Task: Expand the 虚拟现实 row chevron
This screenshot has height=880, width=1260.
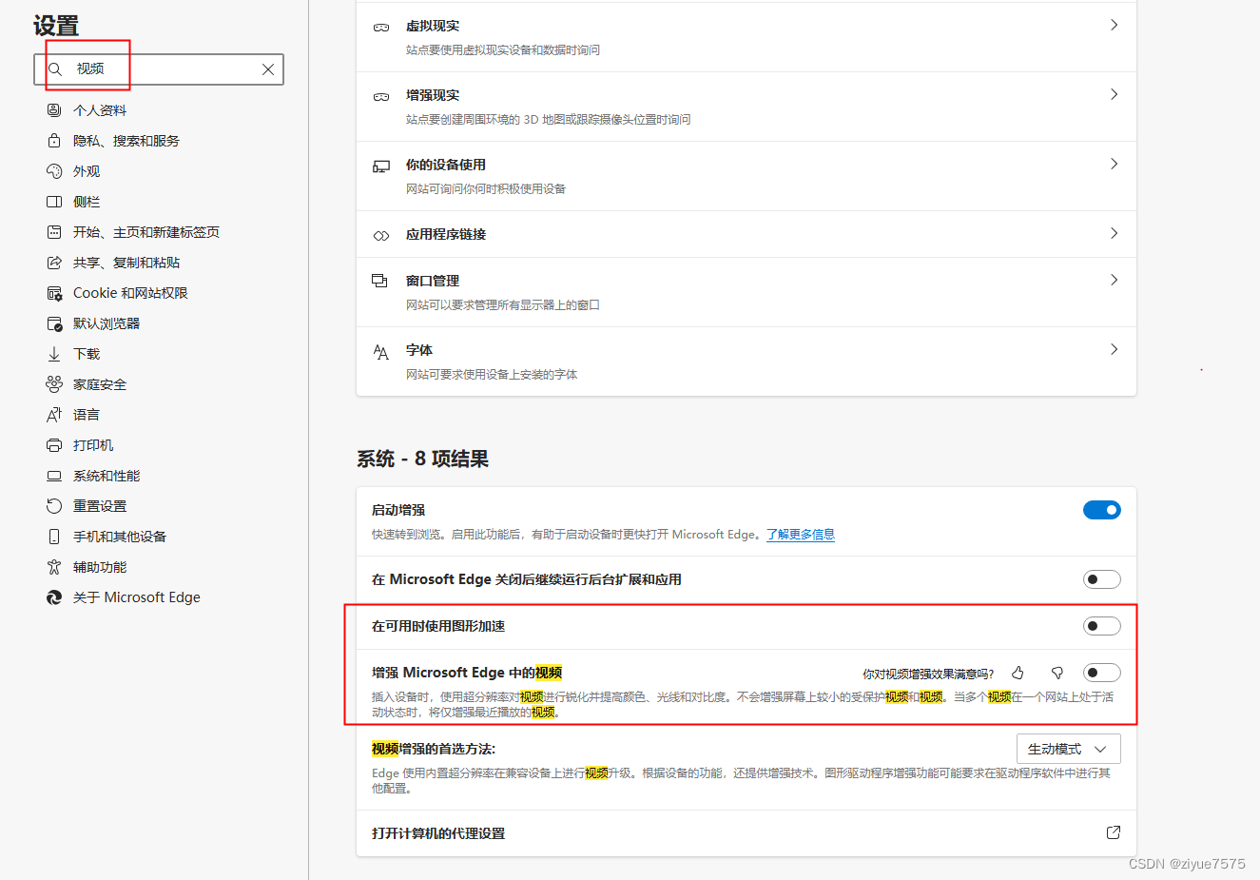Action: click(x=1114, y=25)
